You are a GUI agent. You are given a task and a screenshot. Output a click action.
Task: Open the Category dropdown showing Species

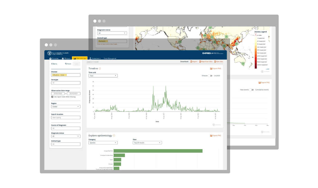click(x=103, y=143)
